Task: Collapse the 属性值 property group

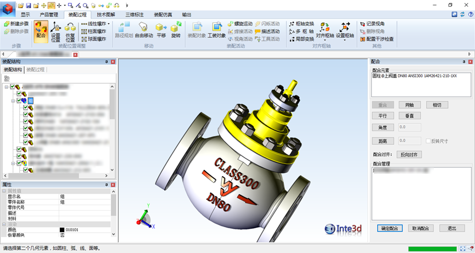Action: coord(4,191)
